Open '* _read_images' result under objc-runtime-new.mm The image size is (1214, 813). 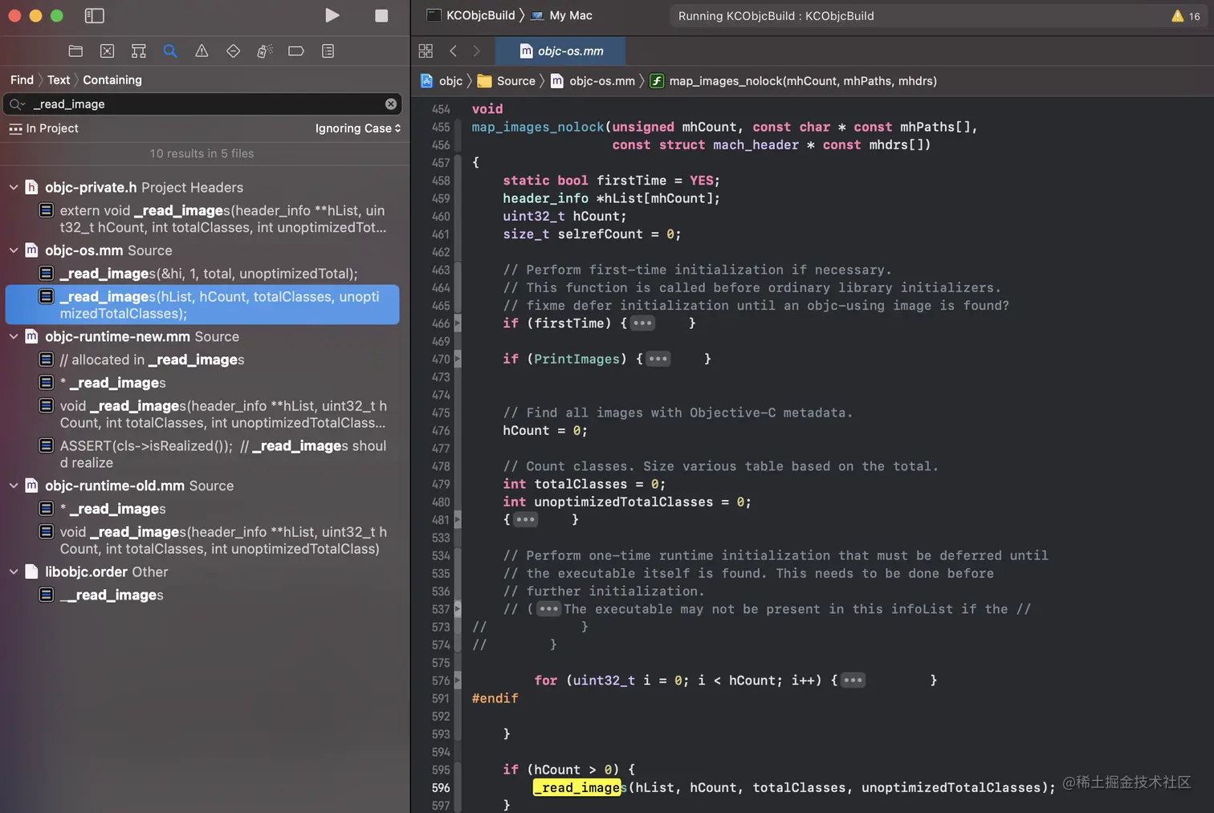pos(102,383)
